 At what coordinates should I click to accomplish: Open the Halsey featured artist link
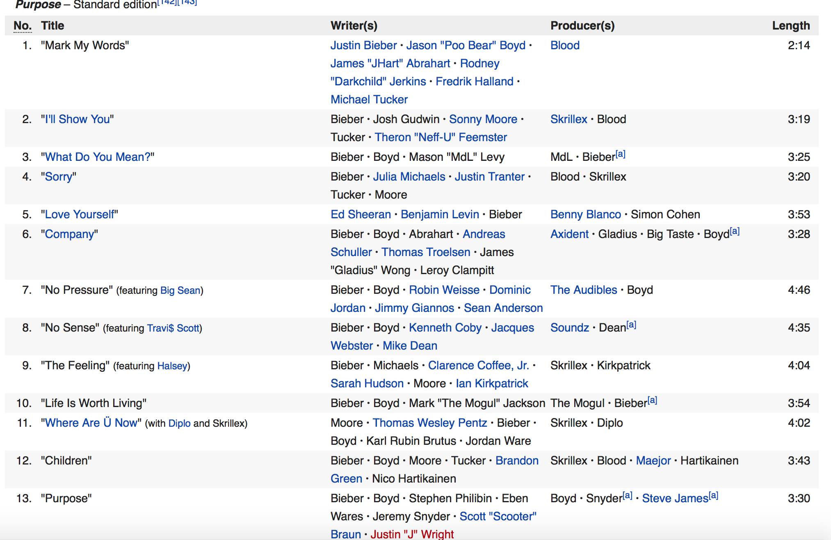(x=172, y=366)
